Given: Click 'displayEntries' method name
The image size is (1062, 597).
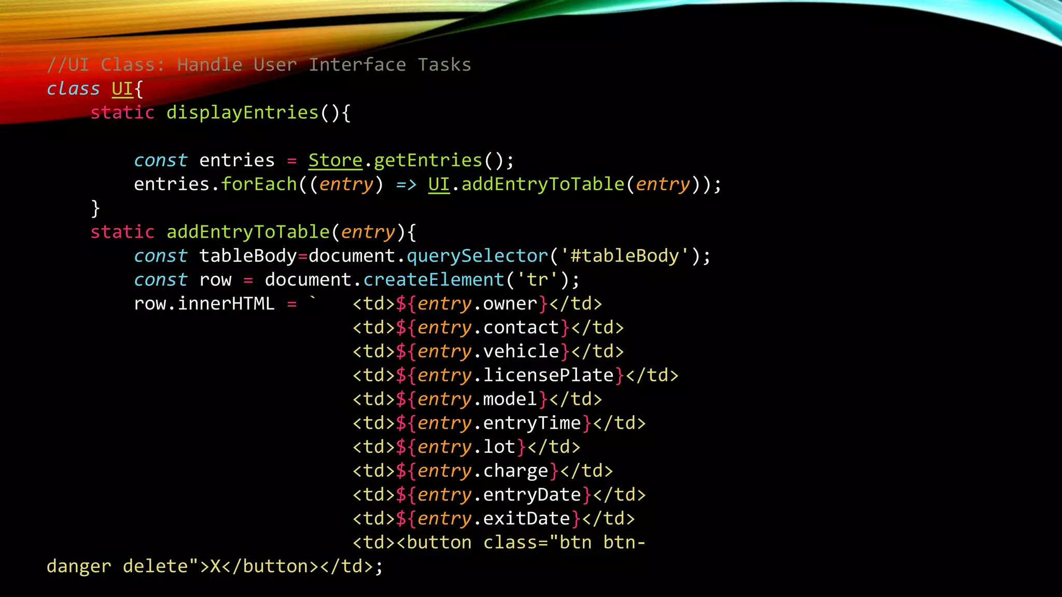Looking at the screenshot, I should coord(242,113).
